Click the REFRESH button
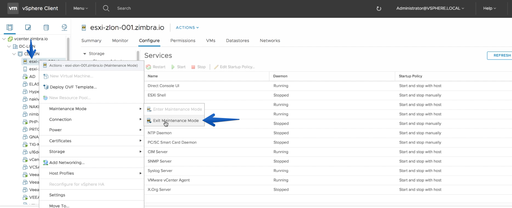This screenshot has height=208, width=512. 500,55
